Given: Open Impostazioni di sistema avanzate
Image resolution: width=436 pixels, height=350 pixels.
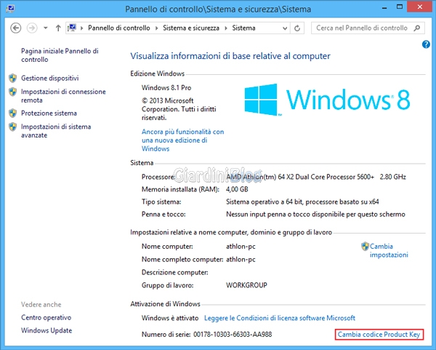Looking at the screenshot, I should pyautogui.click(x=56, y=131).
